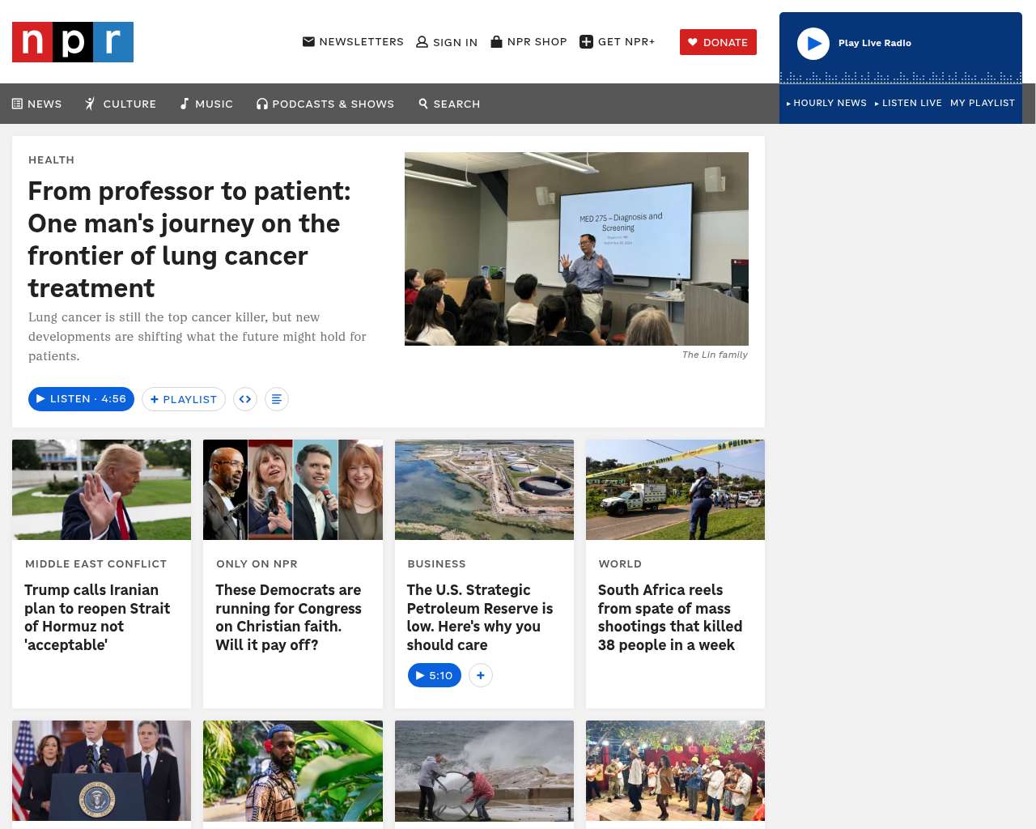Expand Podcasts & Shows menu
The height and width of the screenshot is (829, 1036).
click(x=325, y=104)
